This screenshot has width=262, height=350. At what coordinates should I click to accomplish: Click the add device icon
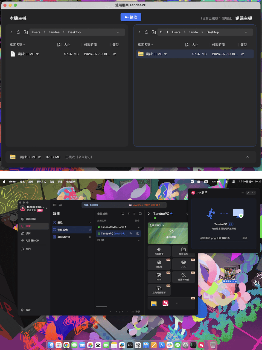60,205
